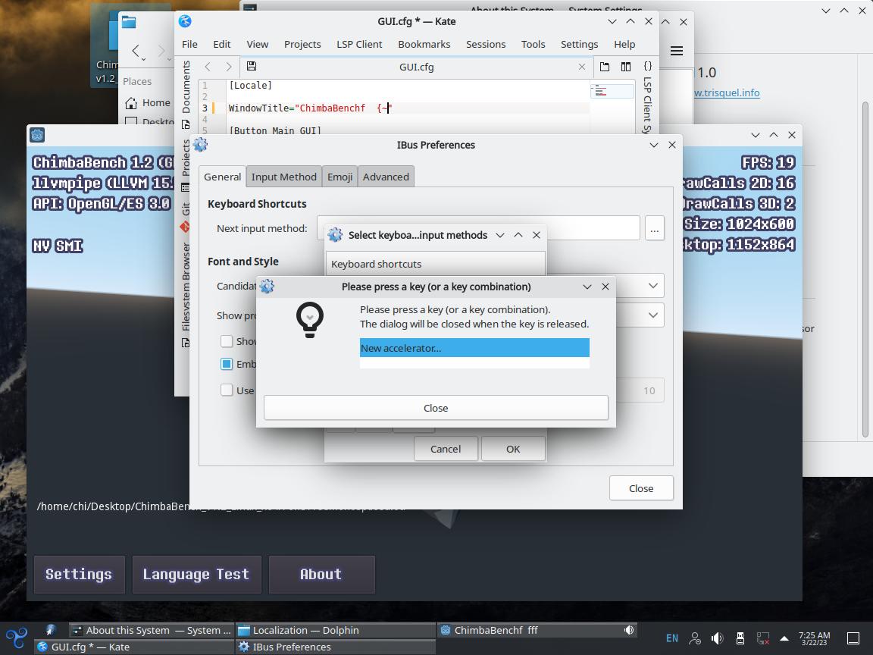
Task: Click the ChimbaBench window app icon
Action: 37,135
